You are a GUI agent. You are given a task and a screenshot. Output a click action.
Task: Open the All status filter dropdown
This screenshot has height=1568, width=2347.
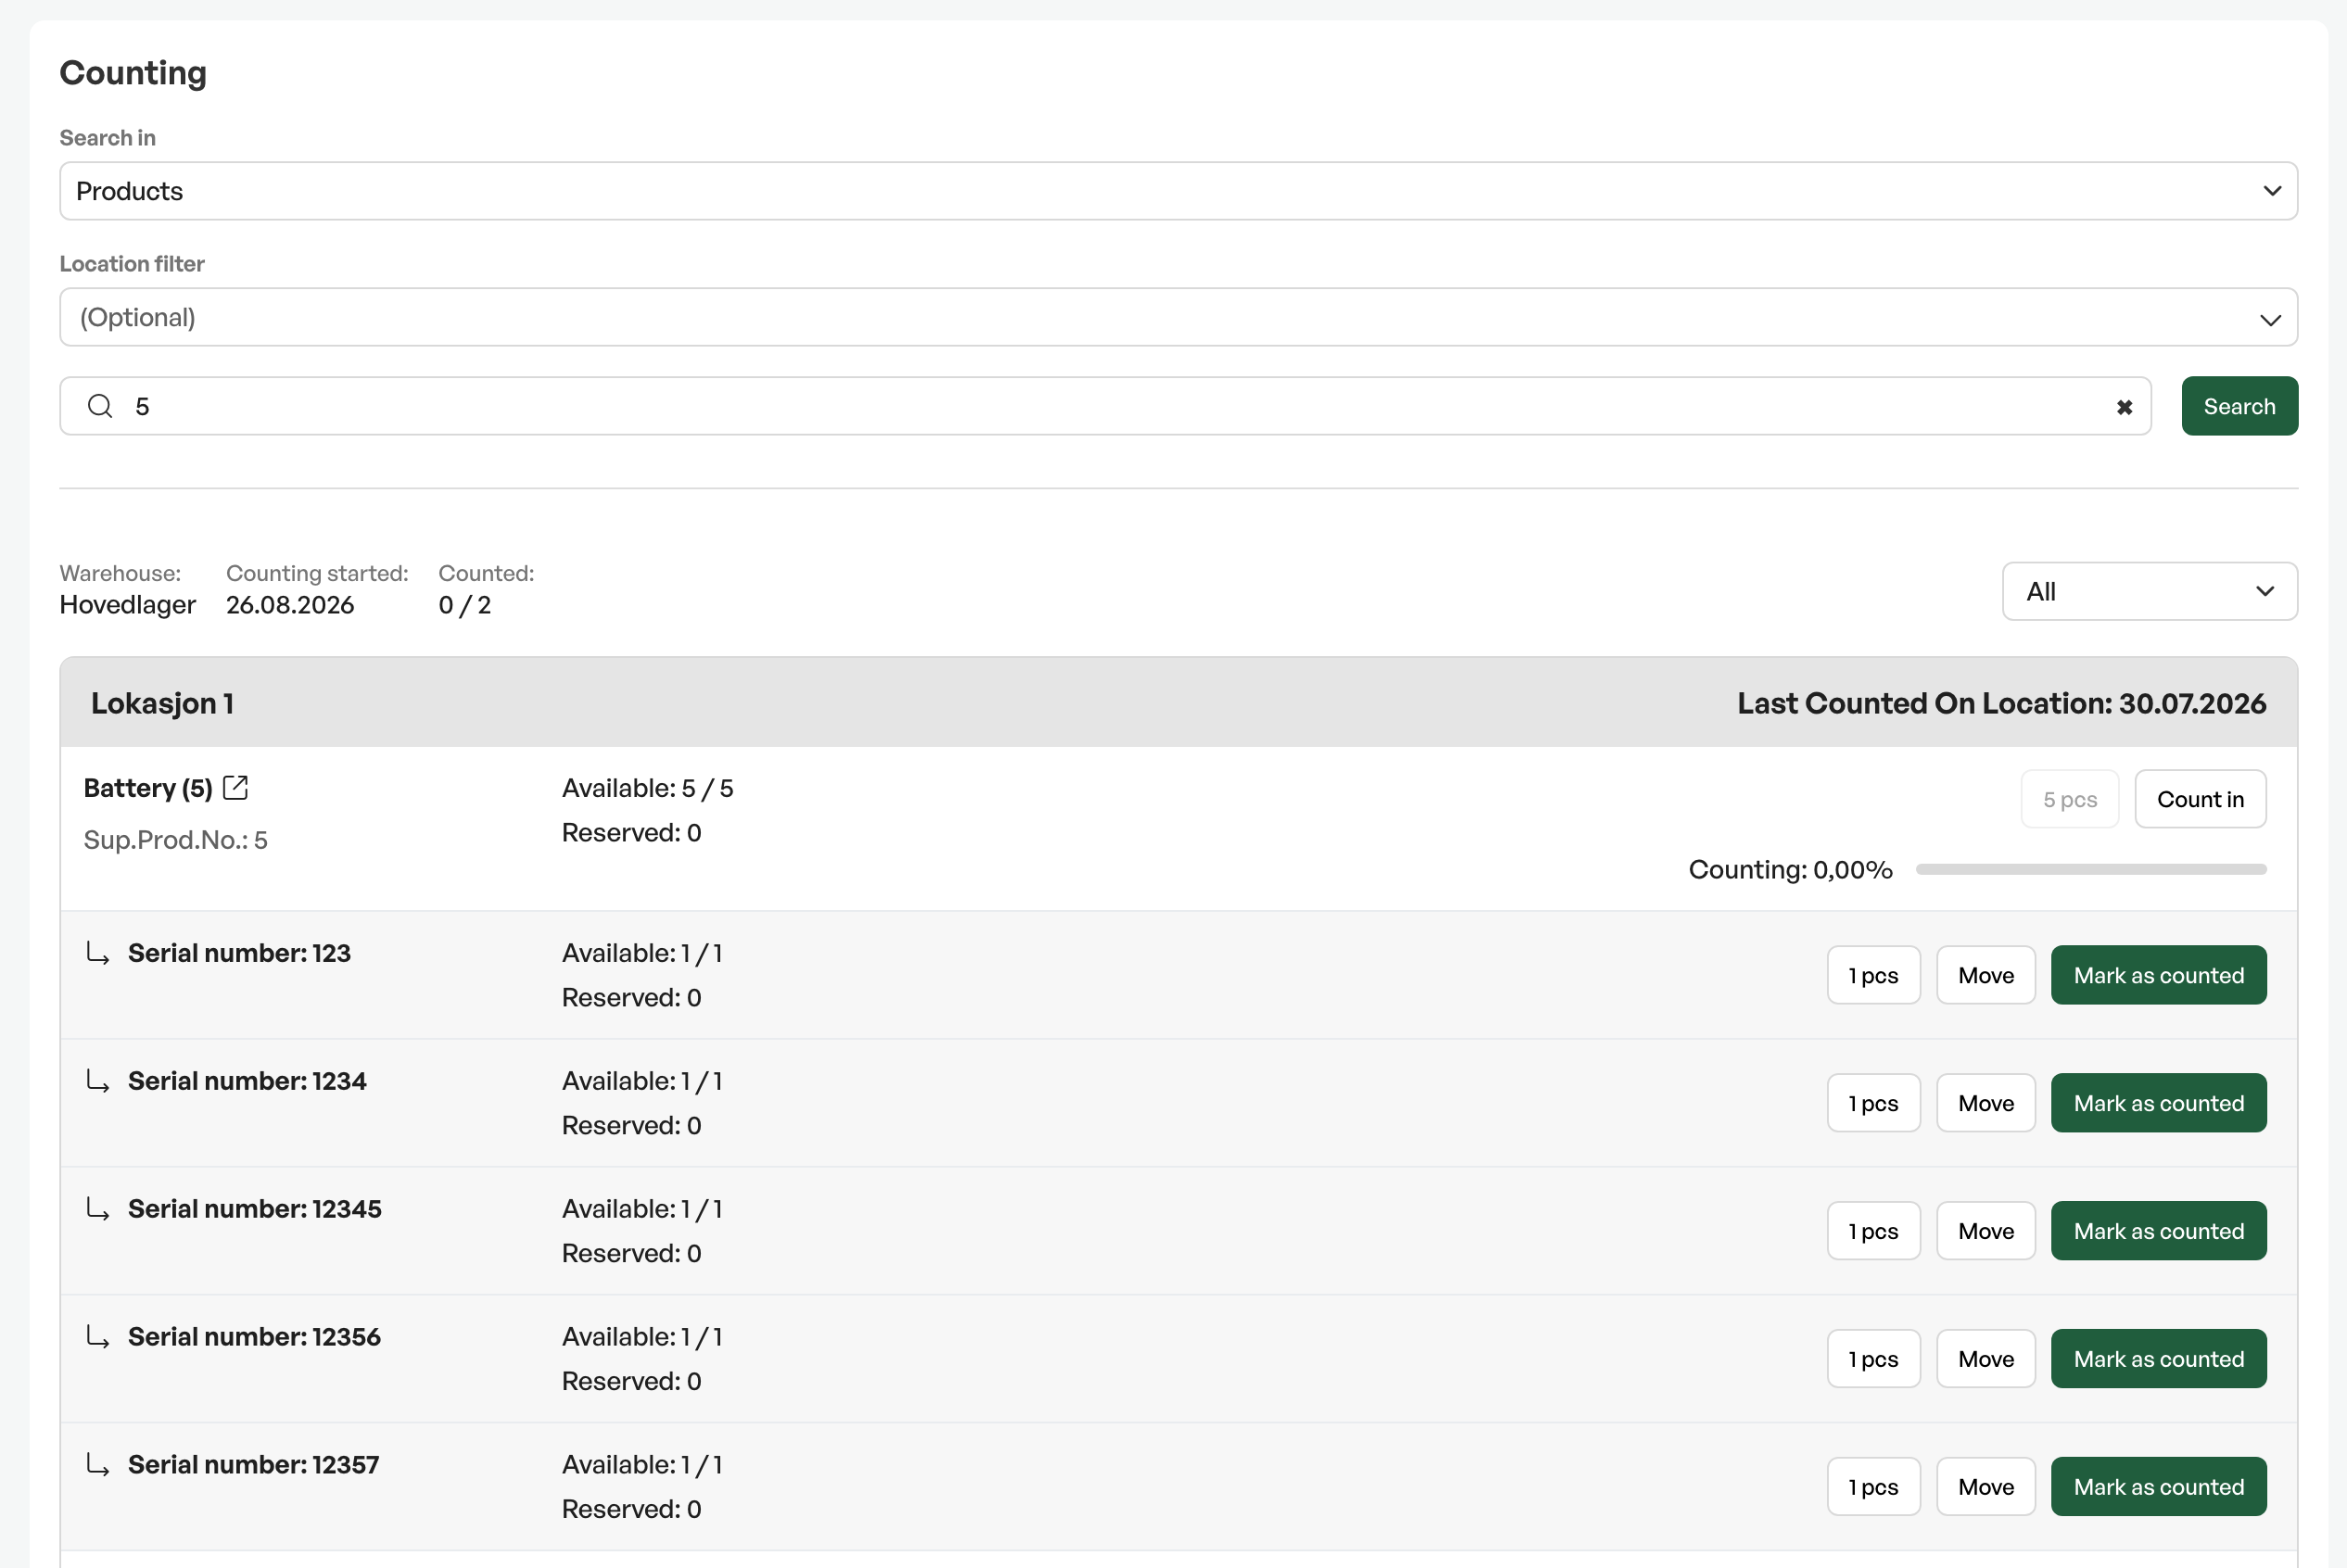coord(2149,591)
